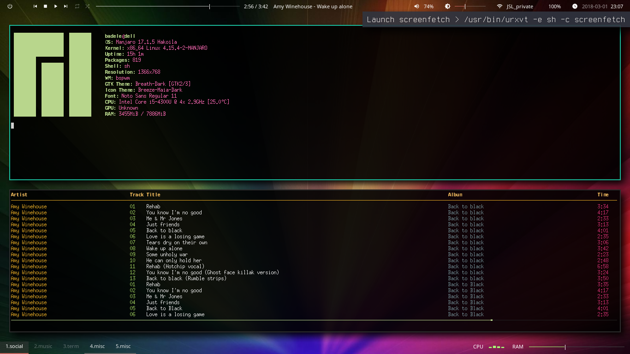630x354 pixels.
Task: Click the CPU Intel Core i5-4300U line
Action: pyautogui.click(x=167, y=102)
